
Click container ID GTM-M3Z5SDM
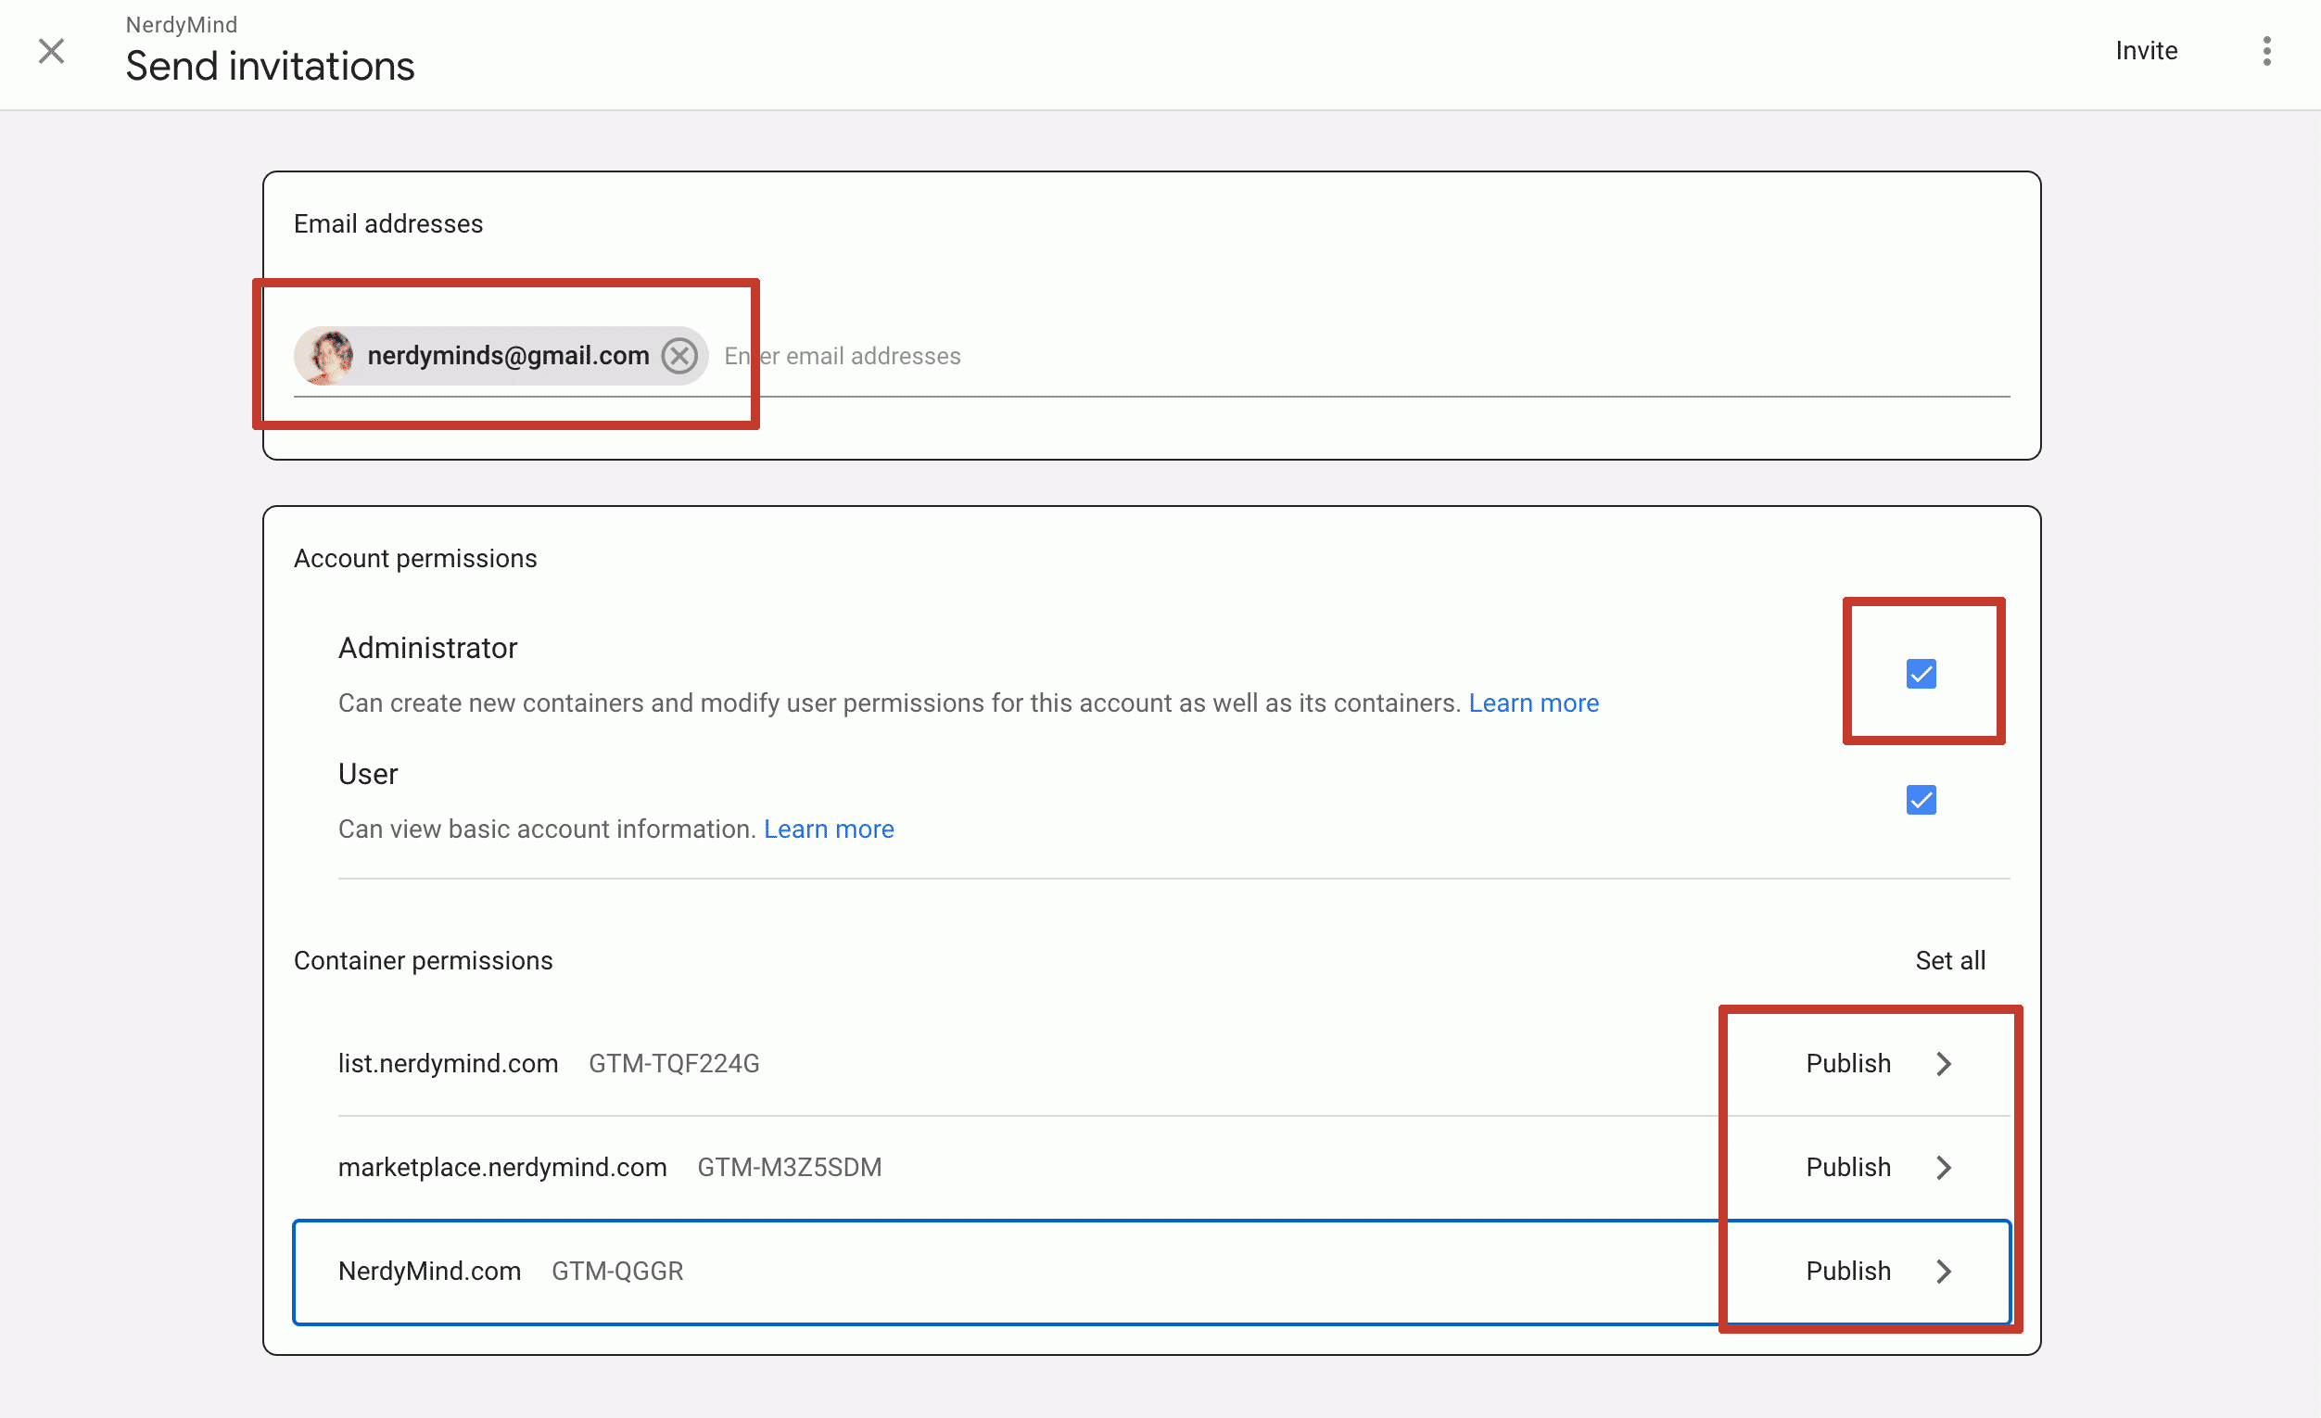[790, 1168]
